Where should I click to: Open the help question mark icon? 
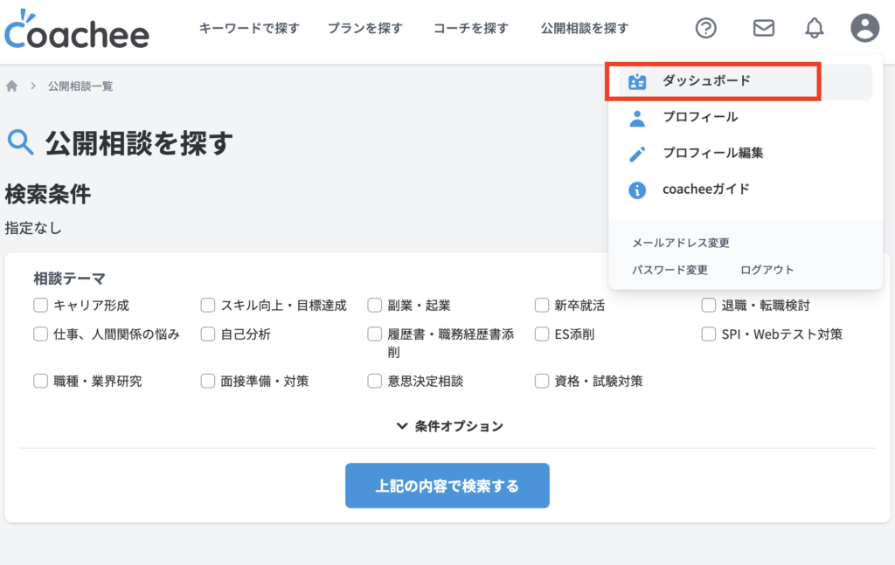pyautogui.click(x=705, y=28)
